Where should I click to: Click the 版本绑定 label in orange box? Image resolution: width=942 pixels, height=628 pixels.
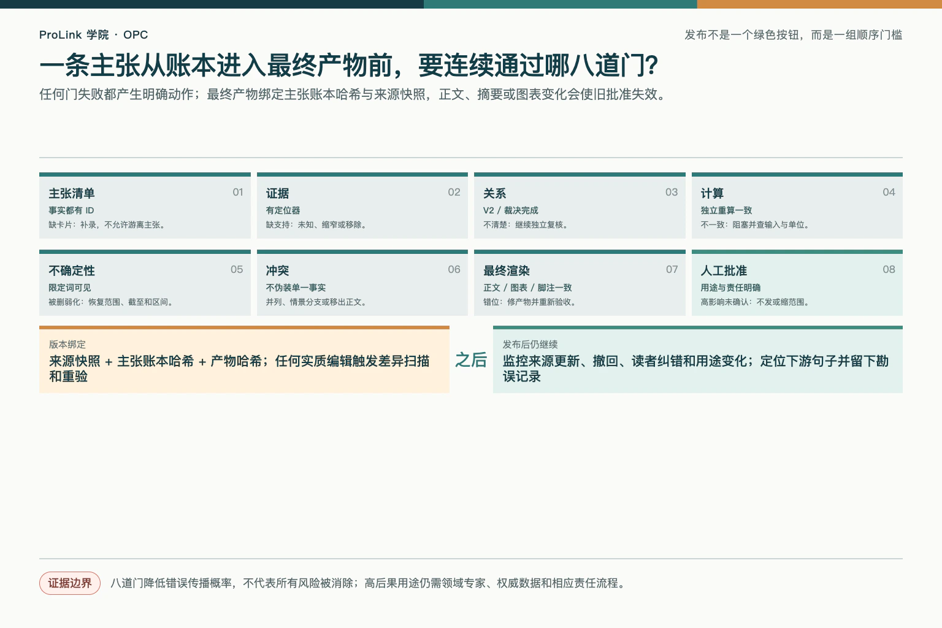(67, 345)
